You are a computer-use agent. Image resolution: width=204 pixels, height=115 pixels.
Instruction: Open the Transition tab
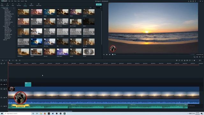[x=19, y=5]
